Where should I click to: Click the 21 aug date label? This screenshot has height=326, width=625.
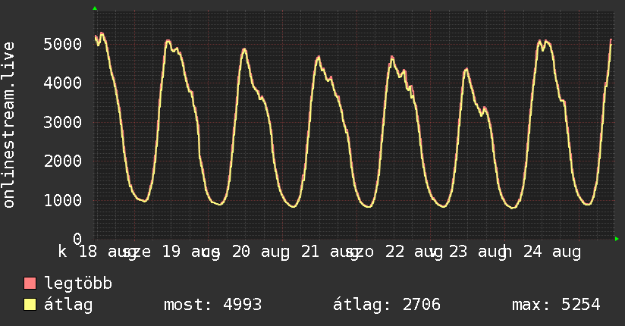[x=330, y=252]
